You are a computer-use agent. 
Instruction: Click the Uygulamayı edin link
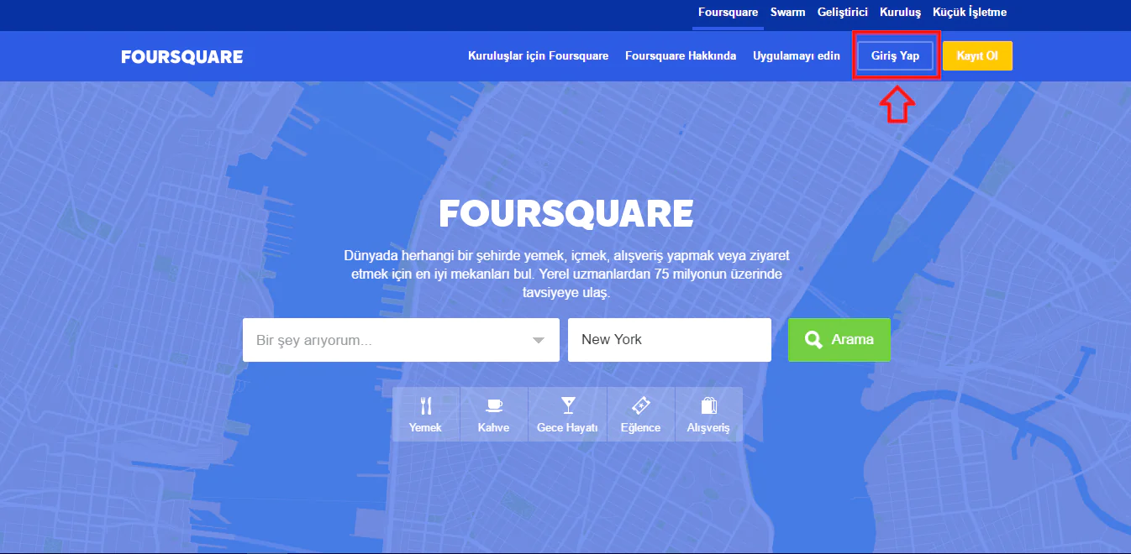click(x=797, y=56)
